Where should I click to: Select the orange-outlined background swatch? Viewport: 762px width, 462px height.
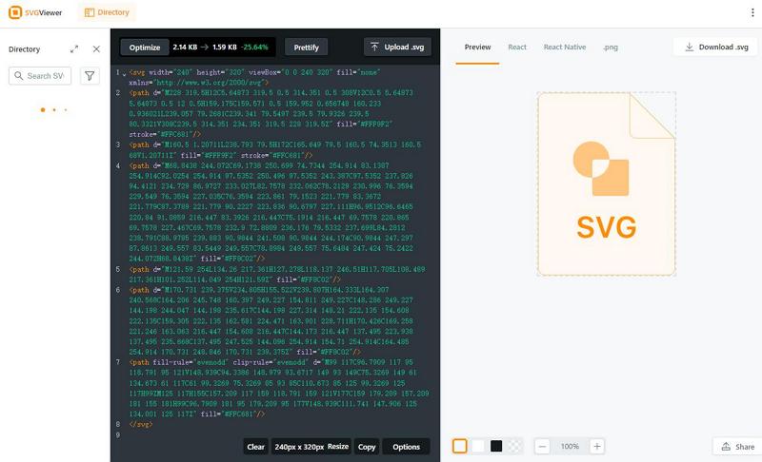coord(460,446)
